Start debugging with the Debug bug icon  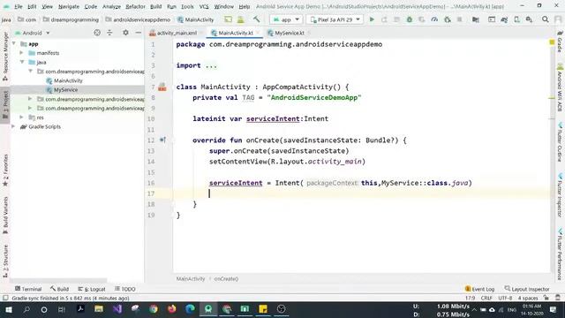(x=410, y=19)
